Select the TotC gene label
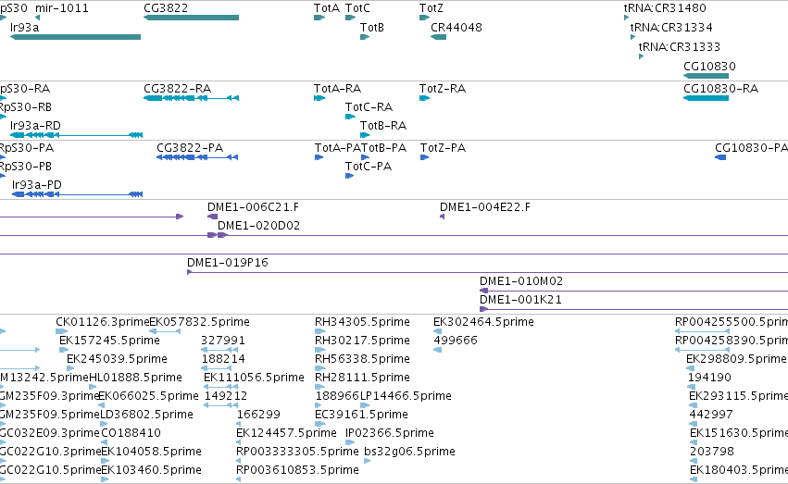 tap(357, 8)
